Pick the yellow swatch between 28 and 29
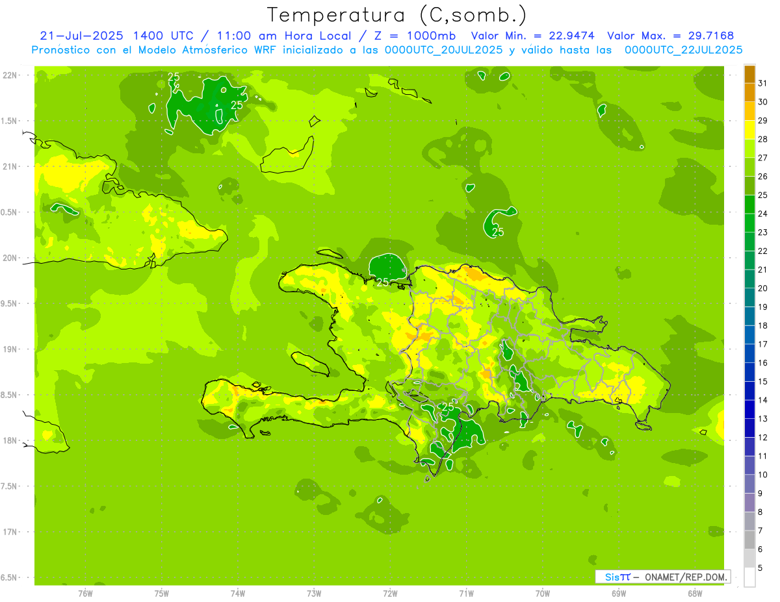Image resolution: width=780 pixels, height=602 pixels. coord(749,130)
